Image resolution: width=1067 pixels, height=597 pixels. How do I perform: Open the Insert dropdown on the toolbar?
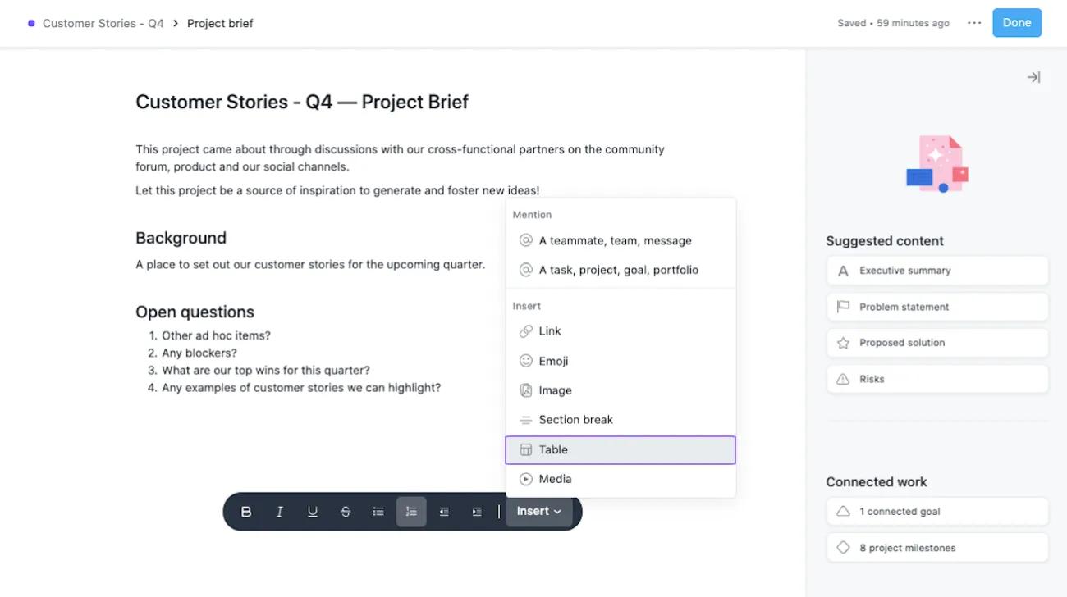(x=538, y=511)
